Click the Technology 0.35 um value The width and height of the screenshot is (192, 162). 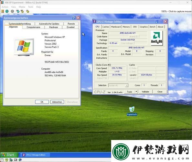(113, 43)
